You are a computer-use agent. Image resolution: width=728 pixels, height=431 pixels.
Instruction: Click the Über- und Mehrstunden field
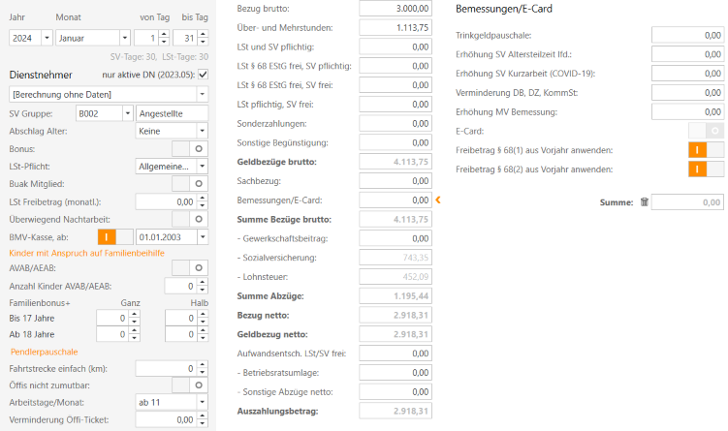click(x=396, y=27)
